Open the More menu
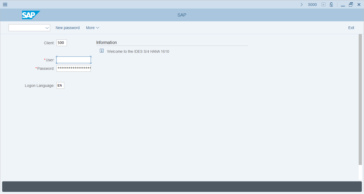The image size is (364, 194). [x=92, y=28]
